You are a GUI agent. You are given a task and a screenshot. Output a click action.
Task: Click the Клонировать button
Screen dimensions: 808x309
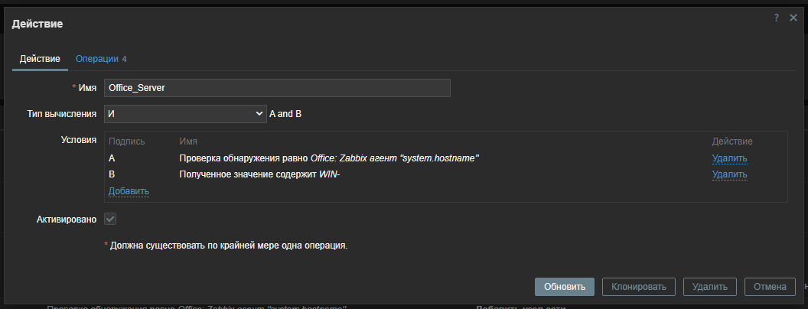pos(639,287)
